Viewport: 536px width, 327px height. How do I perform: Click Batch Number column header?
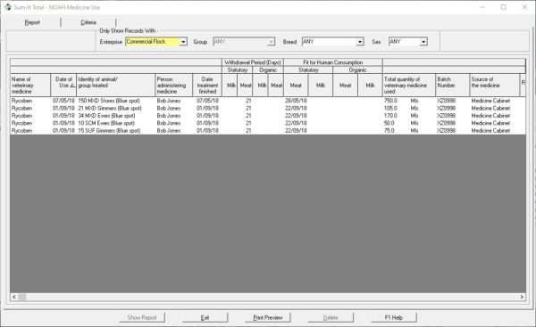coord(453,85)
